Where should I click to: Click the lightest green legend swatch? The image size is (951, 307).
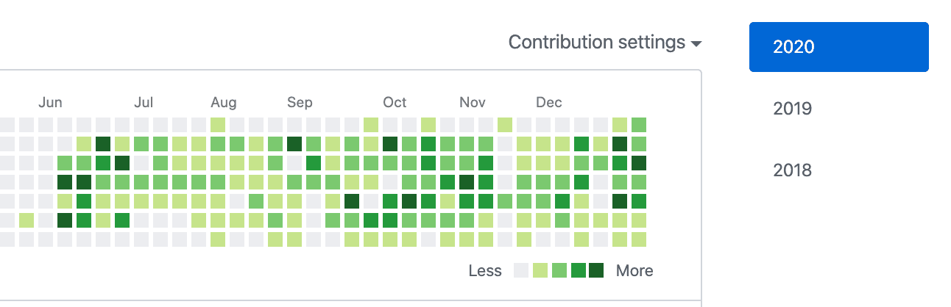[540, 270]
